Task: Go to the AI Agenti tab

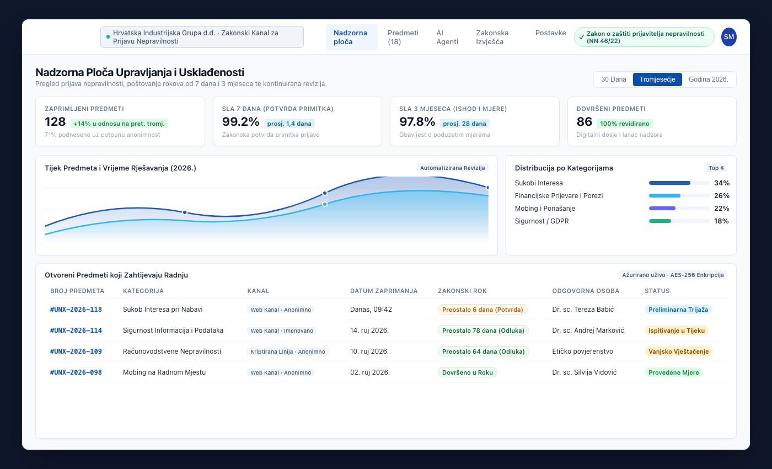Action: tap(447, 37)
